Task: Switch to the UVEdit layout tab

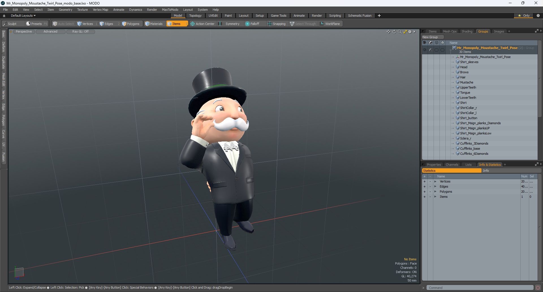Action: click(213, 16)
